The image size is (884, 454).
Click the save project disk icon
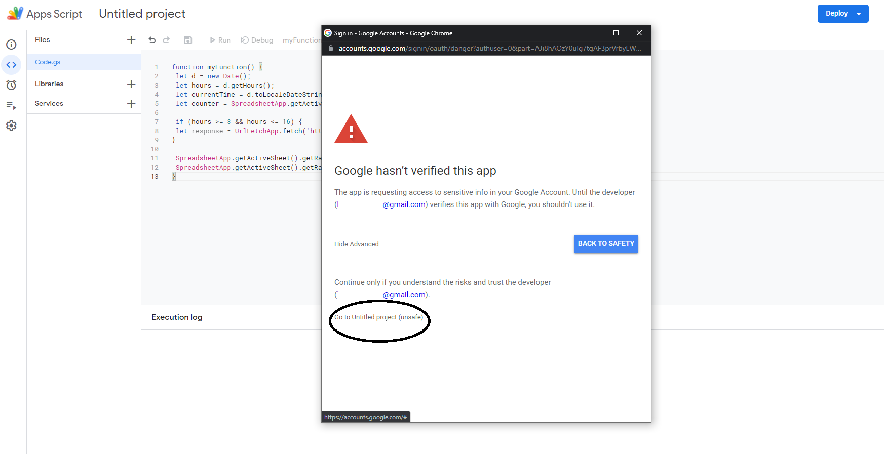point(188,40)
